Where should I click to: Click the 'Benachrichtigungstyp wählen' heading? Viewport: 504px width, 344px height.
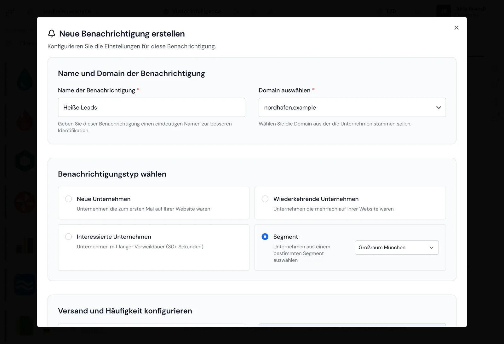pyautogui.click(x=112, y=174)
